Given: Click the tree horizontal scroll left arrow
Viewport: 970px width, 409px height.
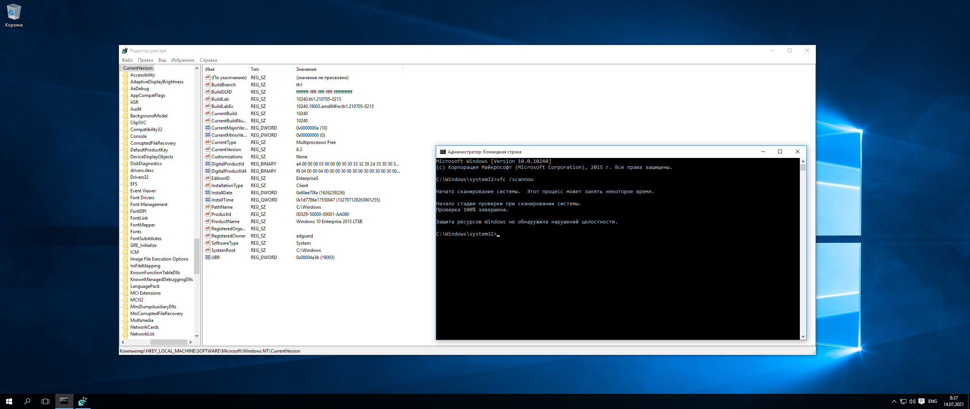Looking at the screenshot, I should point(123,342).
